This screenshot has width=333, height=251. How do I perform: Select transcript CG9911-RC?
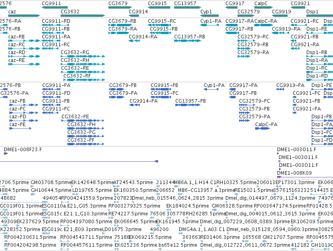tap(56, 45)
